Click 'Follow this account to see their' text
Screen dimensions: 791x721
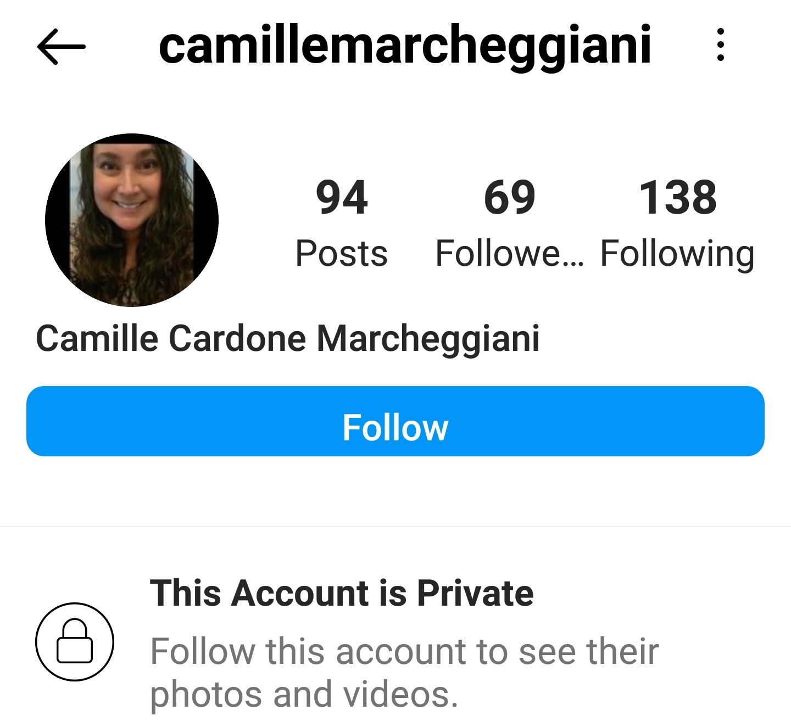[405, 651]
